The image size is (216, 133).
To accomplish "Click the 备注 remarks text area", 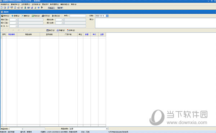I will (x=156, y=23).
